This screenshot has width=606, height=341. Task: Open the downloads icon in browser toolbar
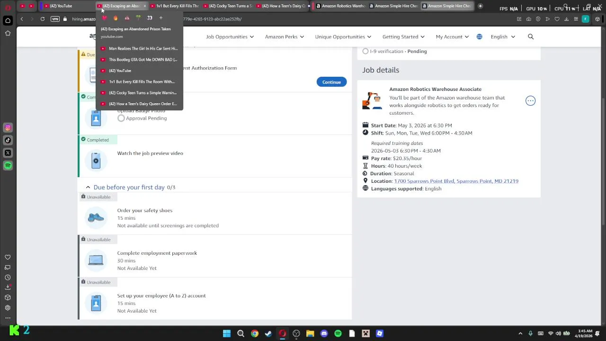point(566,19)
